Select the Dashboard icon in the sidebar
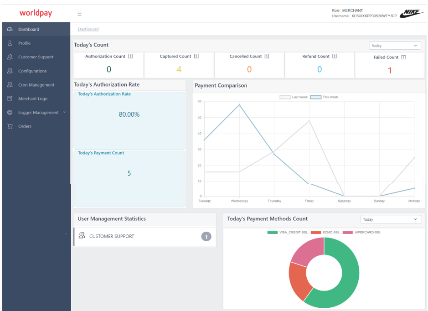The height and width of the screenshot is (311, 428). click(10, 29)
